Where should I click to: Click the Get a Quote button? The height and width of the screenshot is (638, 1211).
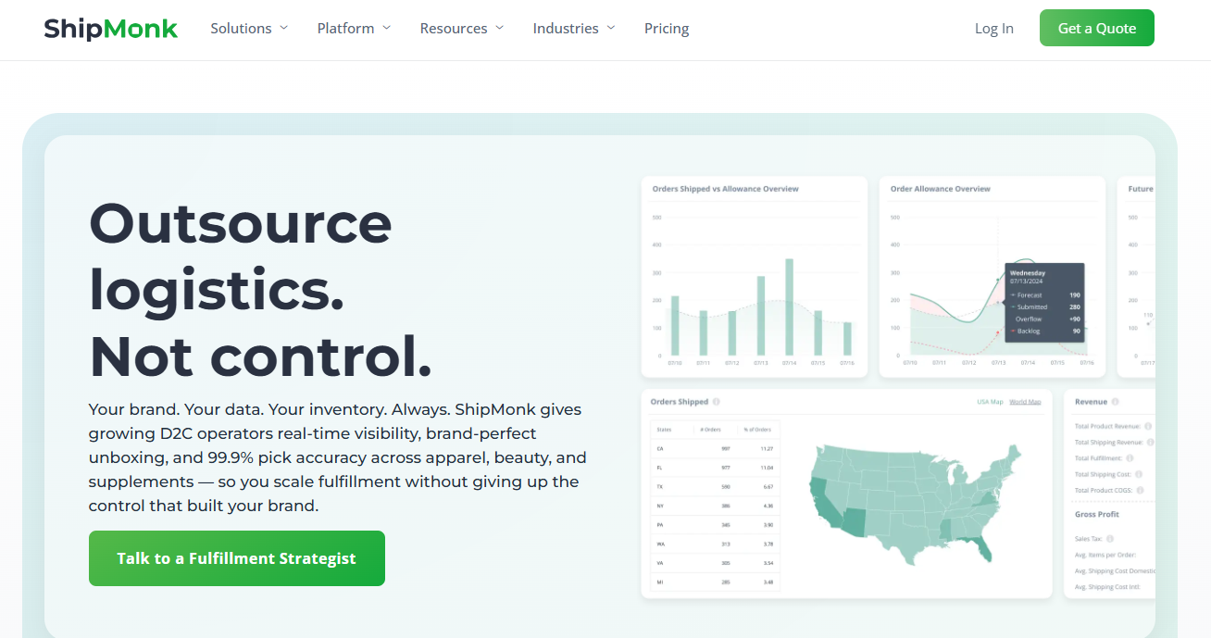click(x=1097, y=28)
